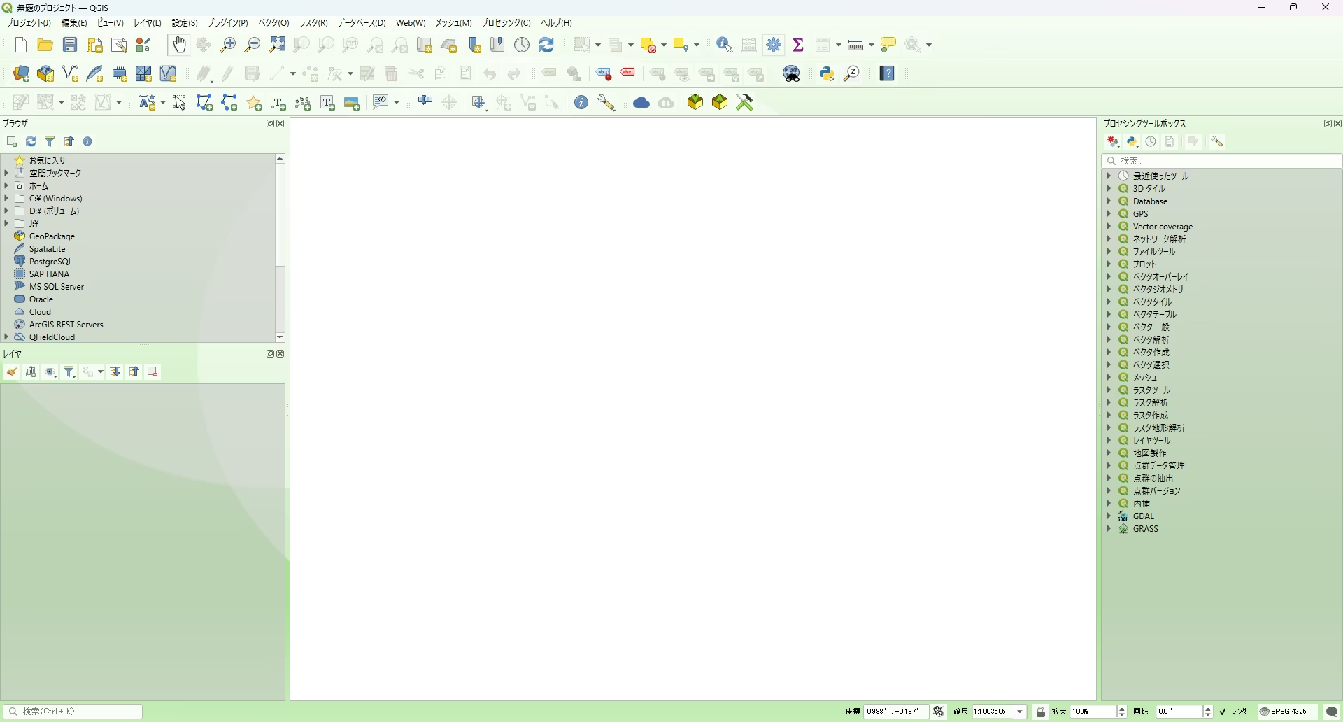Toggle the browser panel filter funnel

tap(50, 142)
